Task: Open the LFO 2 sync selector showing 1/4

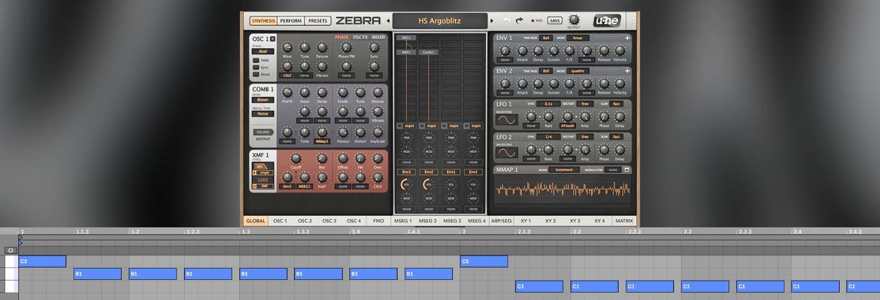Action: [x=548, y=137]
